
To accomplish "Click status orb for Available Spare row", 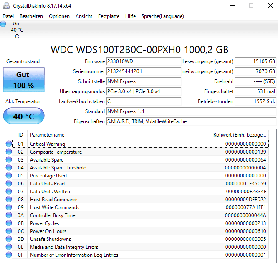I will pyautogui.click(x=9, y=159).
